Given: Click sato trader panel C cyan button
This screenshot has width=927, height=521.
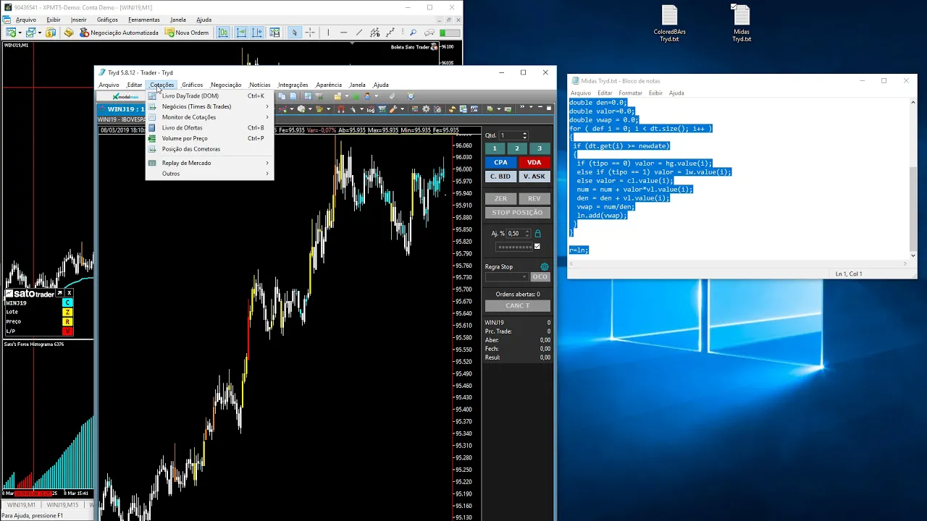Looking at the screenshot, I should pos(67,302).
